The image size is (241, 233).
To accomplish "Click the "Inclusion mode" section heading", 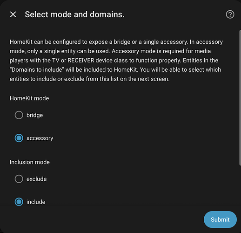I will coord(30,162).
